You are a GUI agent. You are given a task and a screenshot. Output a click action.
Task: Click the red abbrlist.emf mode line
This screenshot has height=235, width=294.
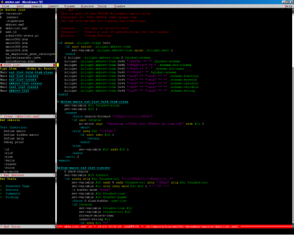(175, 226)
